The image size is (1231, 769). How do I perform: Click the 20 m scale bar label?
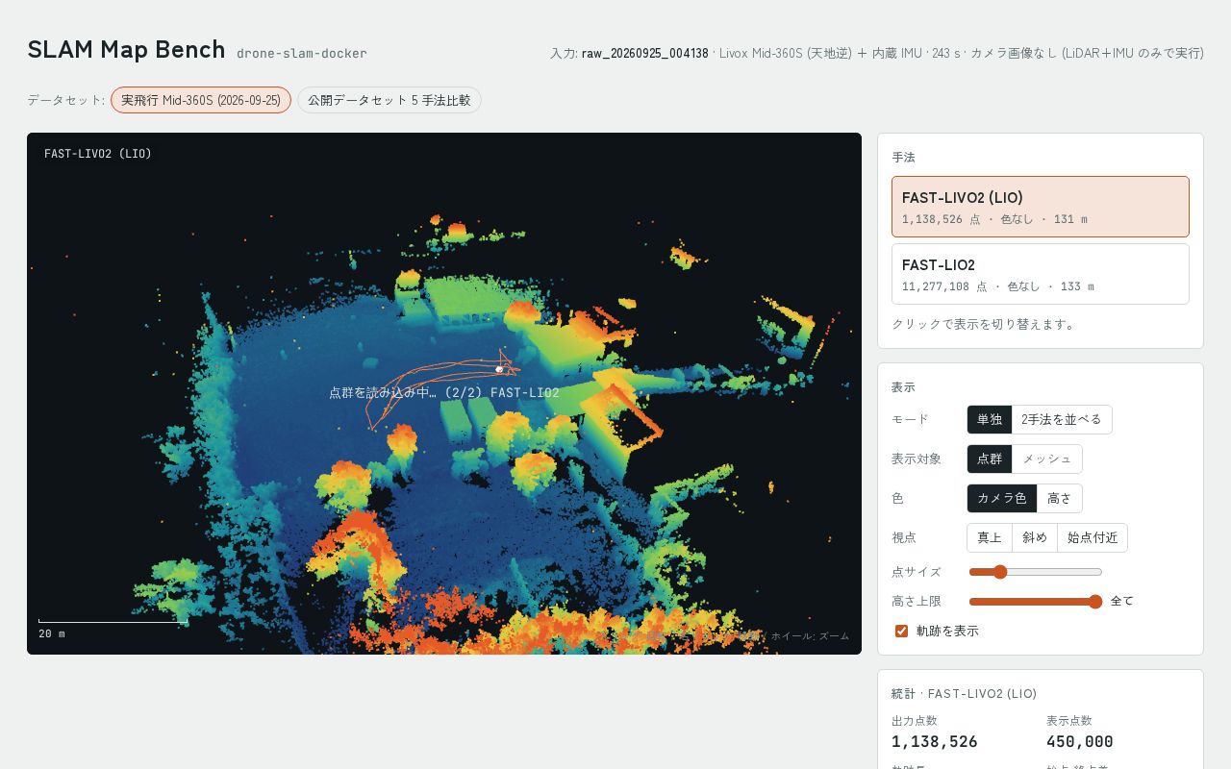(52, 634)
